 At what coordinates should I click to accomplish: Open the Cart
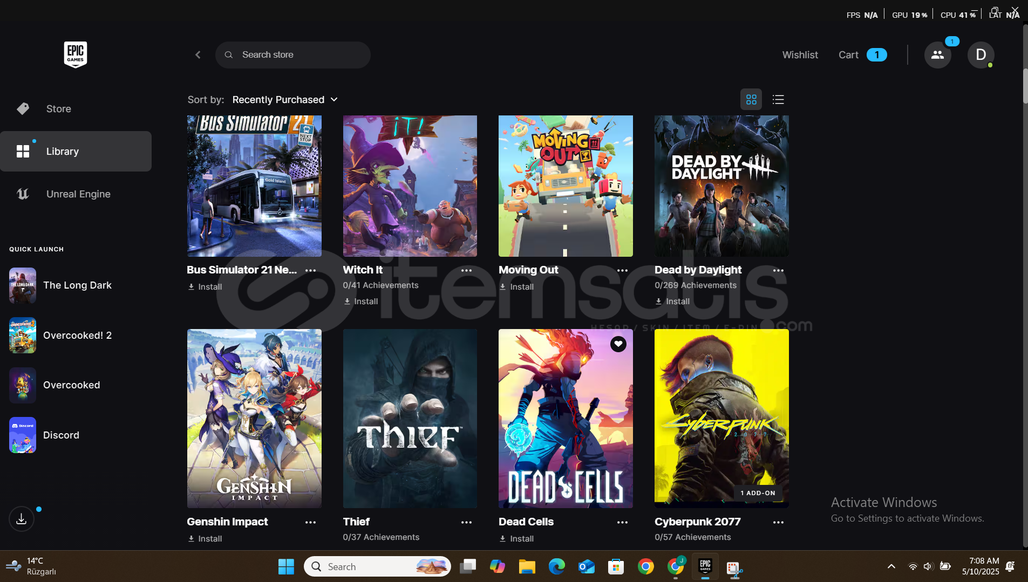(x=862, y=55)
